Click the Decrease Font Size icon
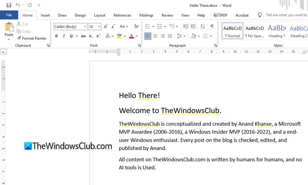 113,26
